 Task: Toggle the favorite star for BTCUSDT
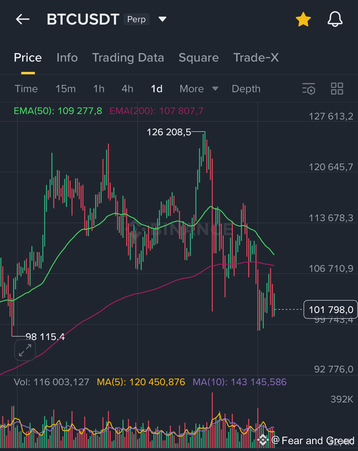303,19
